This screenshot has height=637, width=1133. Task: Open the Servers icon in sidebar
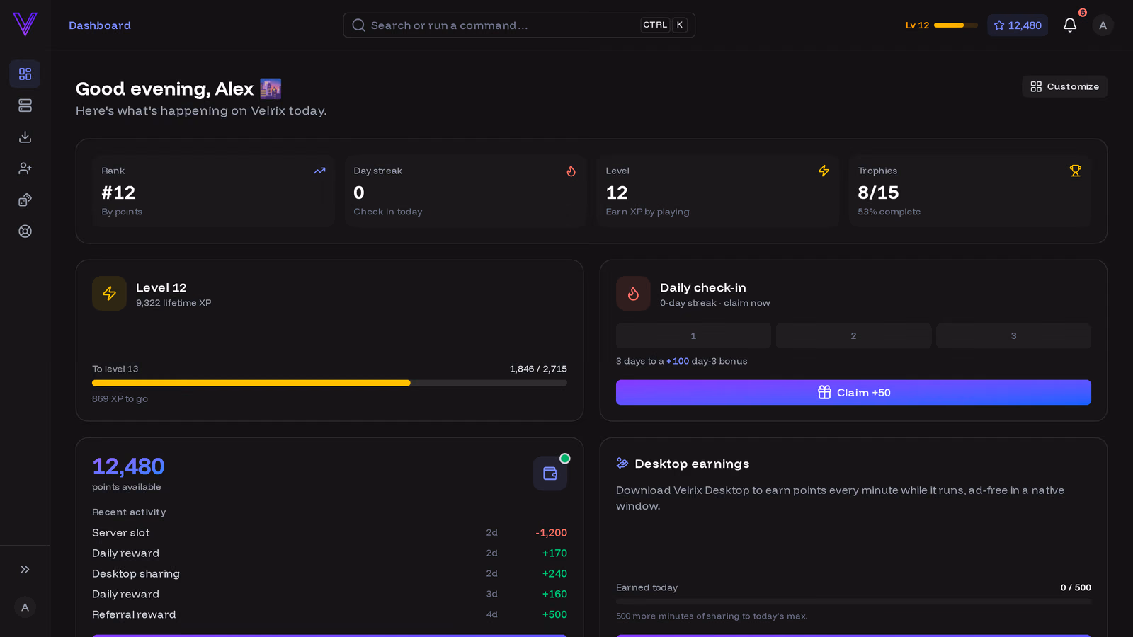point(25,105)
